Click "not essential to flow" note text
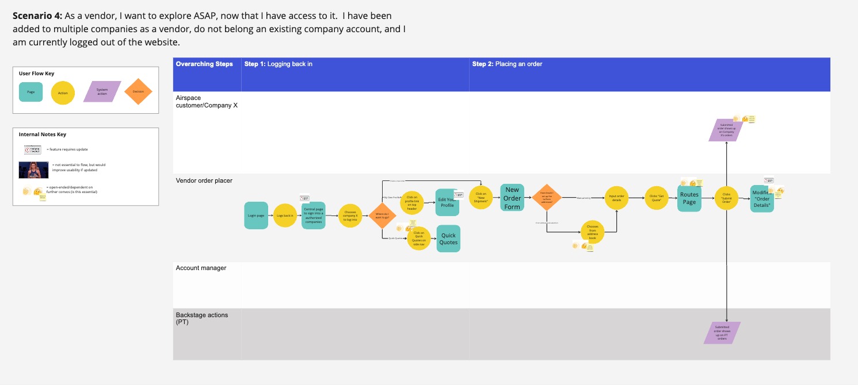 pos(78,167)
